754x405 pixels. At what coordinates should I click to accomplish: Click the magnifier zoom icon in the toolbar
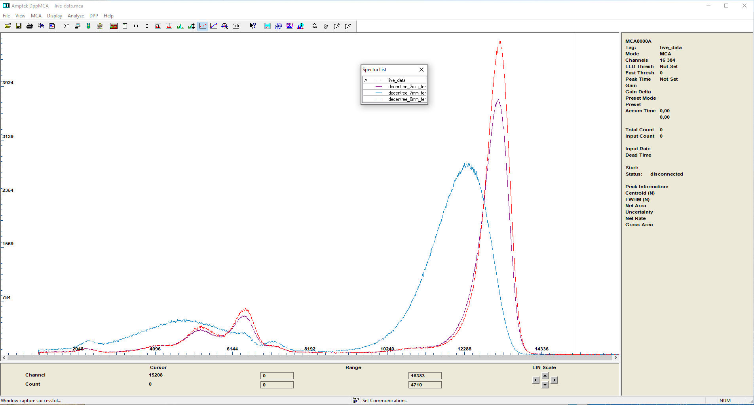point(225,26)
